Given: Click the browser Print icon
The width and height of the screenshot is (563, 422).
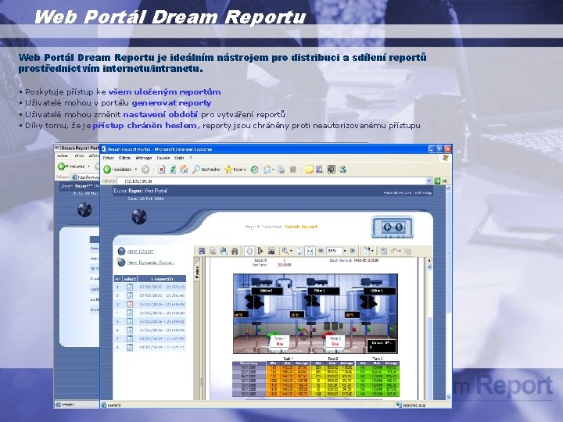Looking at the screenshot, I should click(x=281, y=169).
